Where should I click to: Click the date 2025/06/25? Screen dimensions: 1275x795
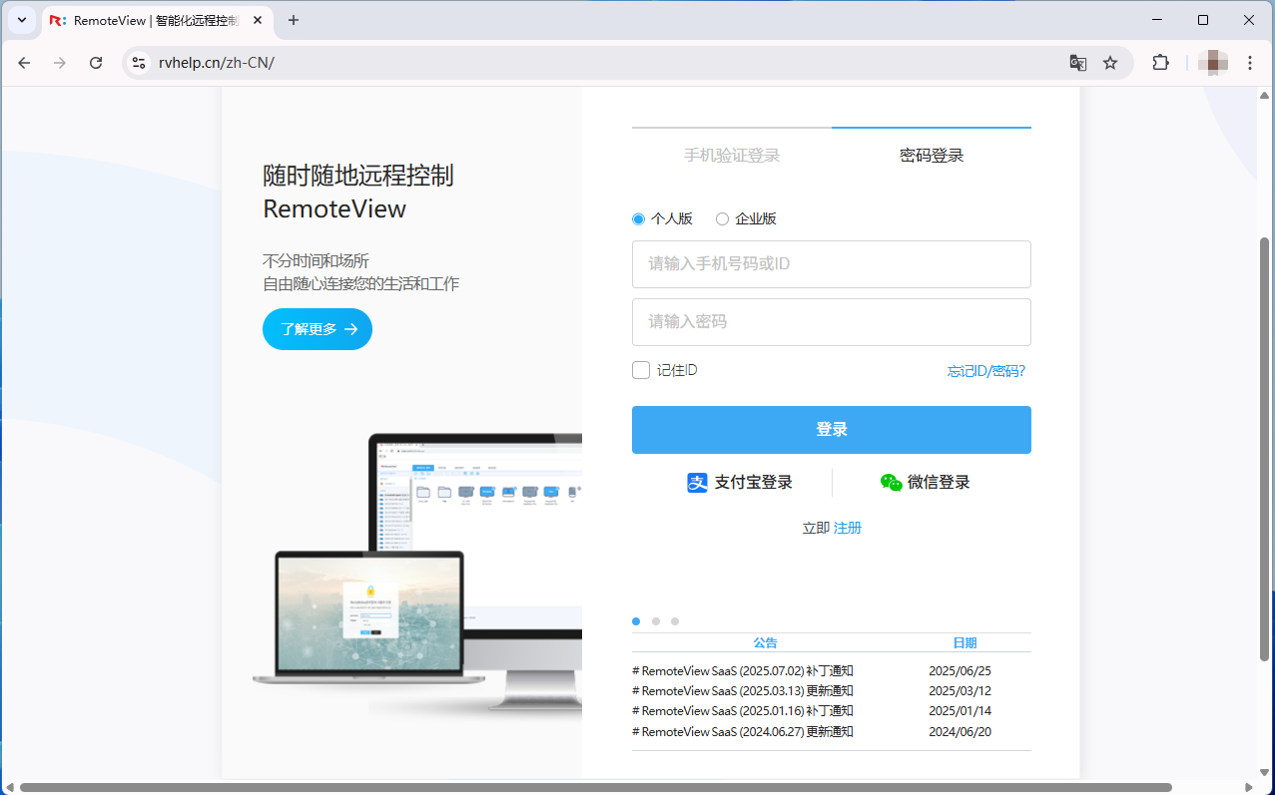pos(959,671)
